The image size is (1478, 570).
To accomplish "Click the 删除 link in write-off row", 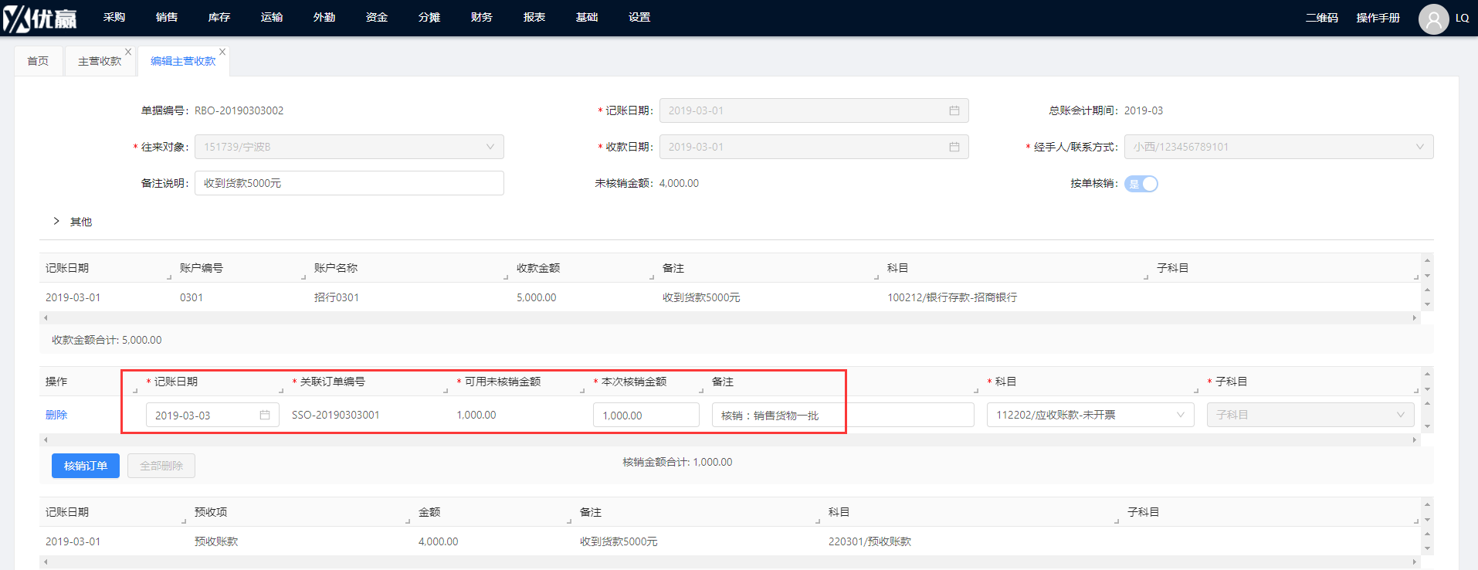I will click(56, 415).
